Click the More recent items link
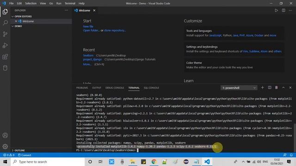 coord(87,64)
